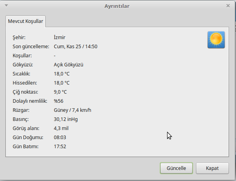Click the Basınç label
This screenshot has height=181, width=236.
point(21,119)
